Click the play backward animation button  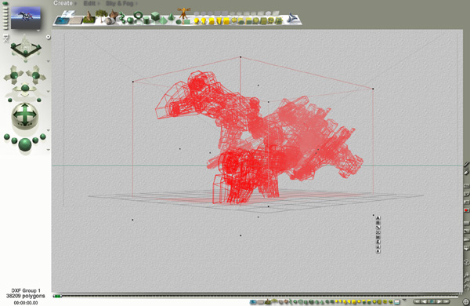pos(424,301)
